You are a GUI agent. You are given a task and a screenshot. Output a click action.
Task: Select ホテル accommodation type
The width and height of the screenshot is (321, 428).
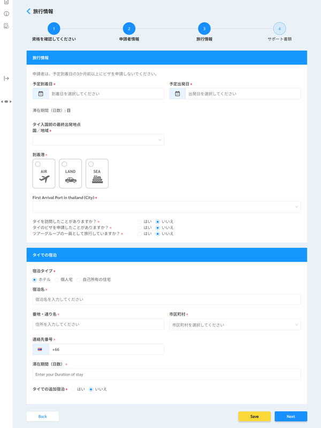point(35,280)
